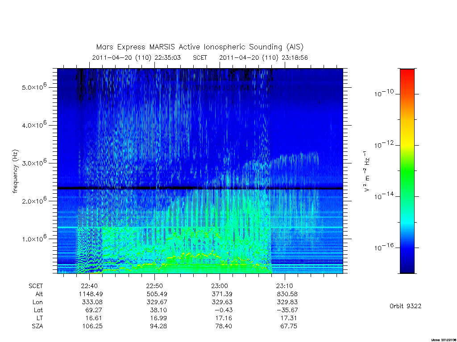Click the 'SZA' row label
Screen dimensions: 457x342
click(x=37, y=326)
